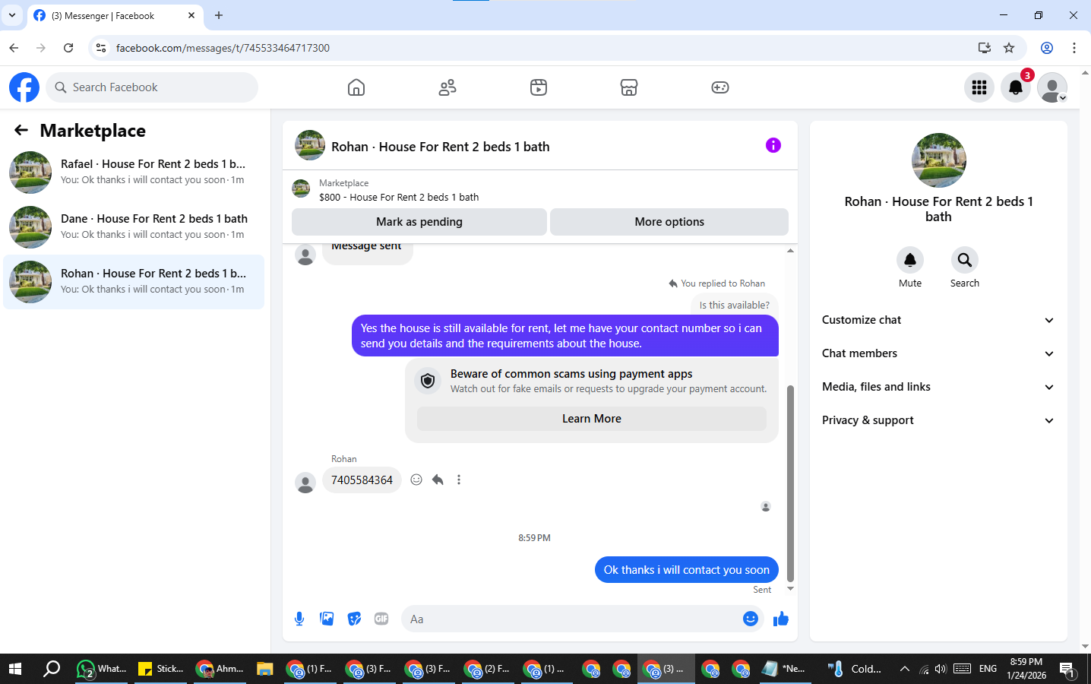The image size is (1091, 684).
Task: Go back in browser history
Action: (14, 48)
